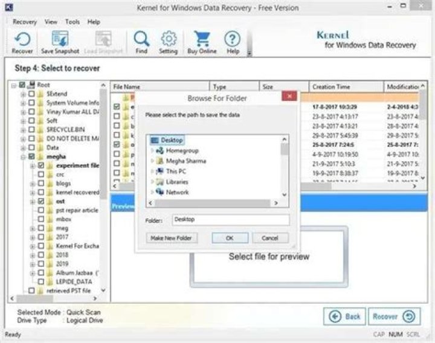Click the OK button in dialog
435x343 pixels.
[230, 238]
